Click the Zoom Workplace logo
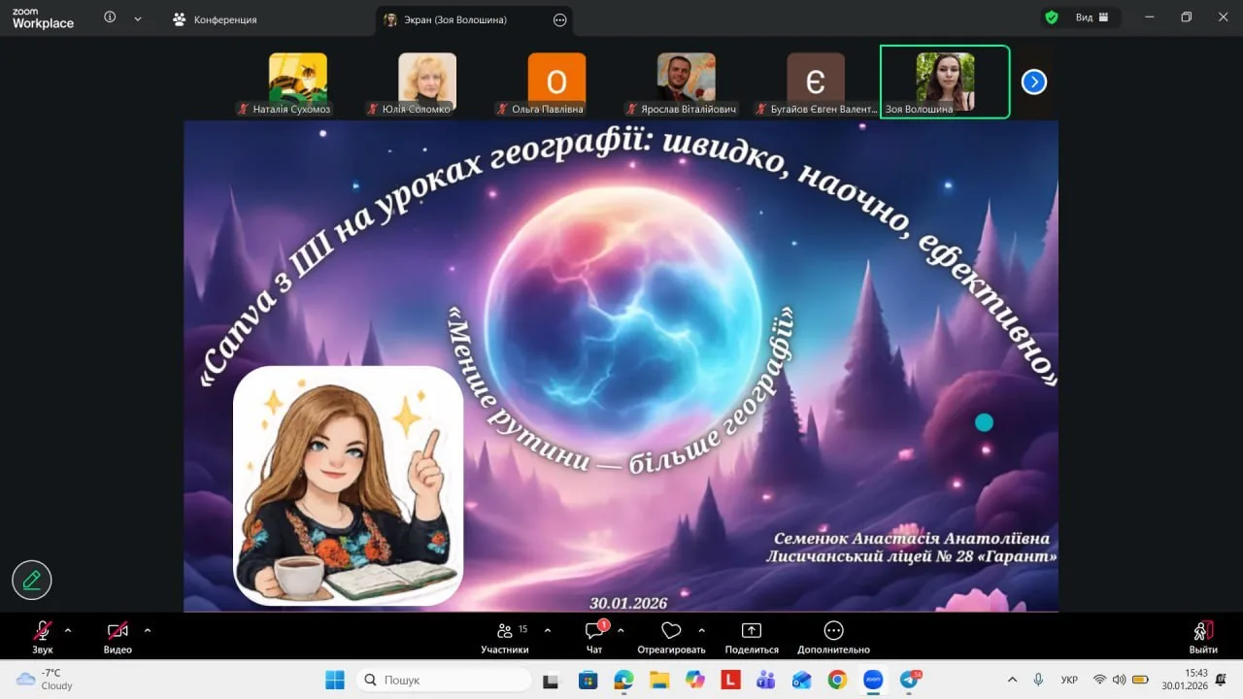 click(43, 18)
